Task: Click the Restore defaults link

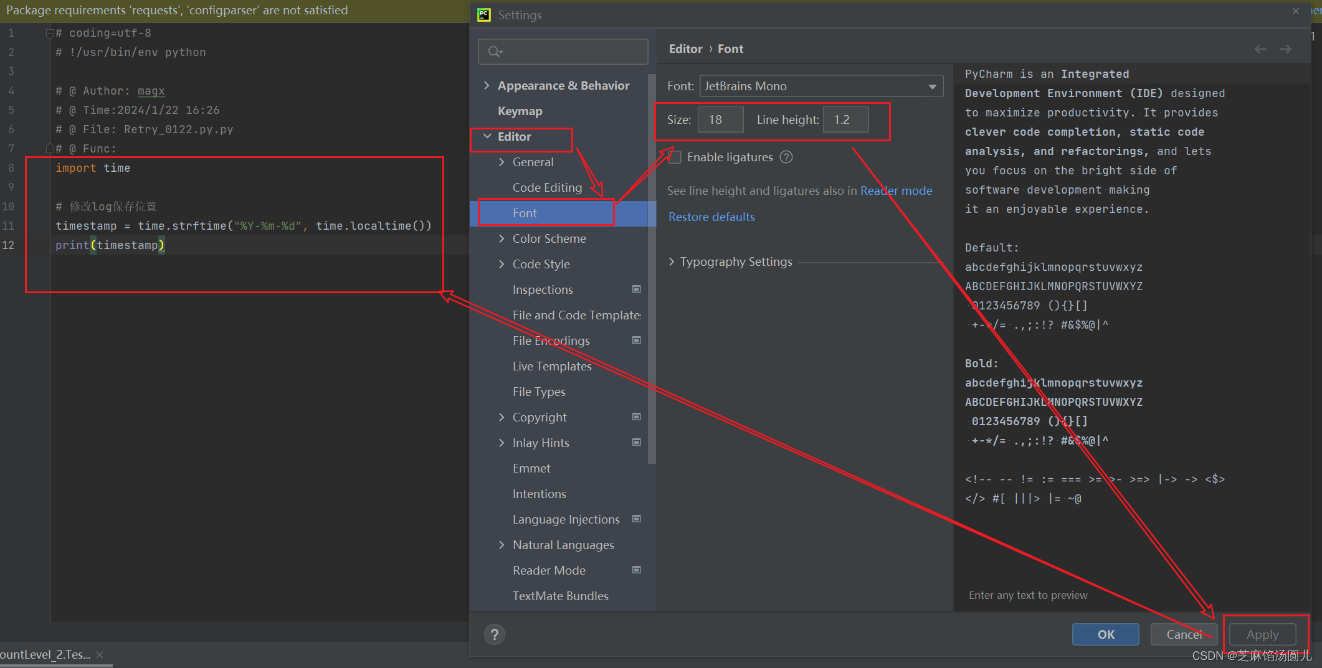Action: pyautogui.click(x=711, y=217)
